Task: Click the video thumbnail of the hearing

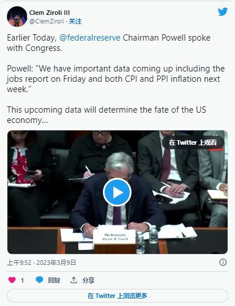Action: (x=117, y=192)
